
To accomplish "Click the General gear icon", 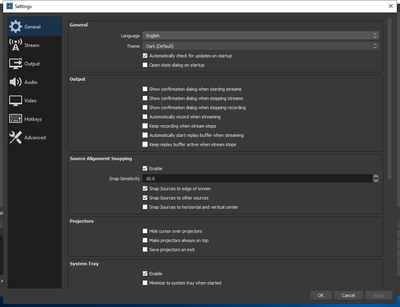I will tap(16, 26).
